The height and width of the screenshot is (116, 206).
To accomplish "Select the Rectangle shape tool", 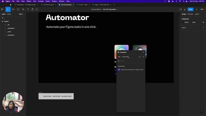I will point(18,9).
